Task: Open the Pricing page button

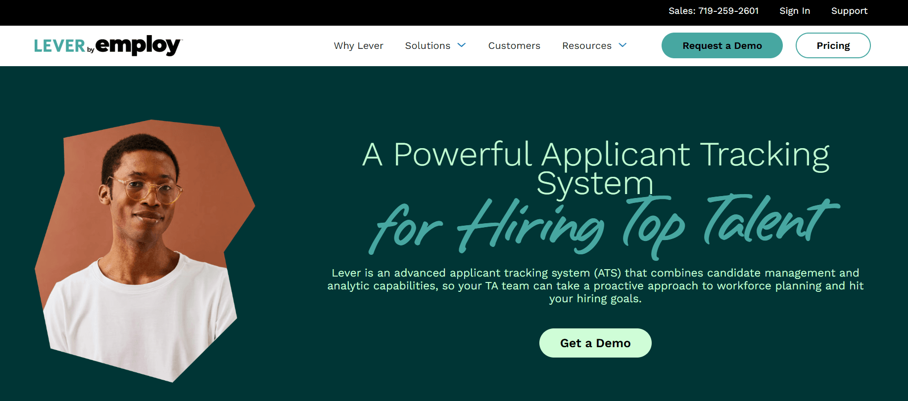Action: 833,45
